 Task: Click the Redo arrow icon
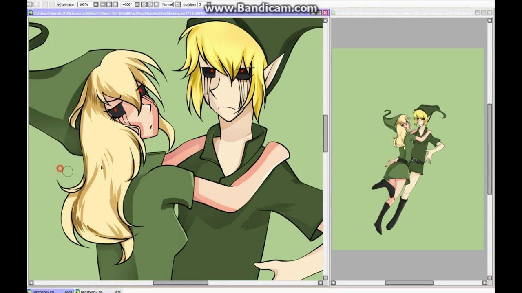tap(36, 4)
